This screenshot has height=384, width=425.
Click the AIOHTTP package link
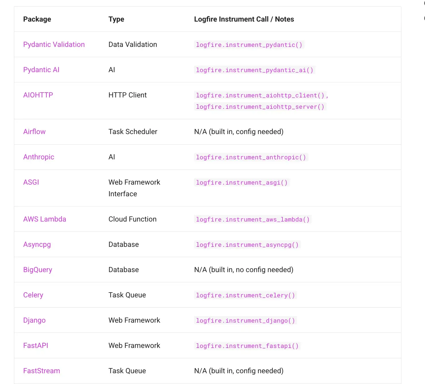tap(38, 95)
